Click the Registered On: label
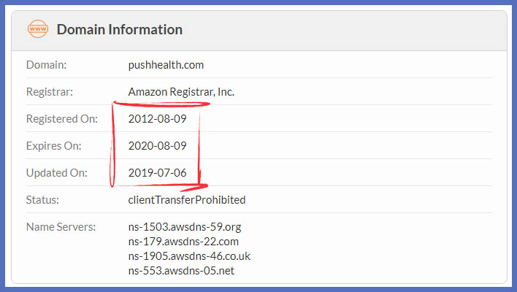The image size is (517, 292). (x=62, y=119)
